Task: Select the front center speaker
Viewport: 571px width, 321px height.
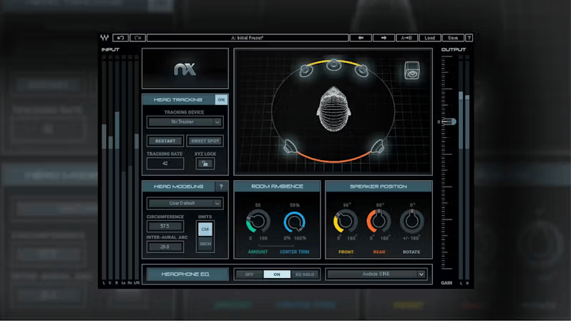Action: (x=333, y=66)
